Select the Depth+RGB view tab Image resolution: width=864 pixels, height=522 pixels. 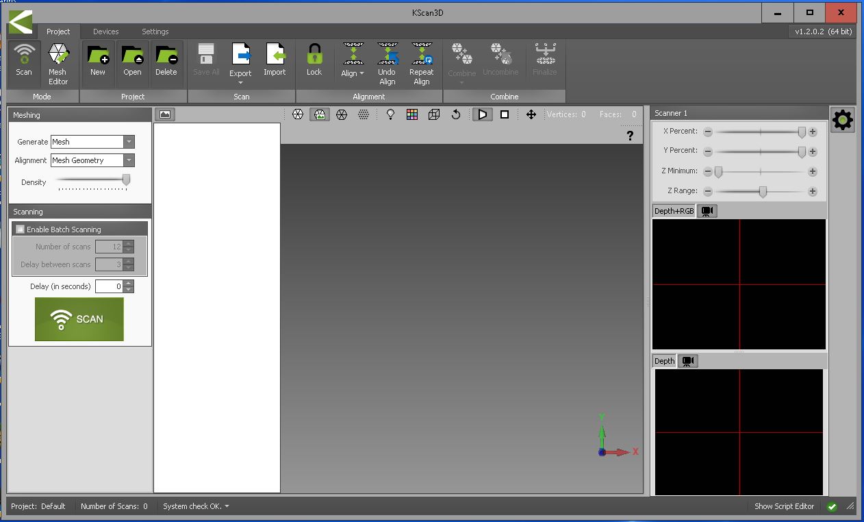tap(674, 211)
